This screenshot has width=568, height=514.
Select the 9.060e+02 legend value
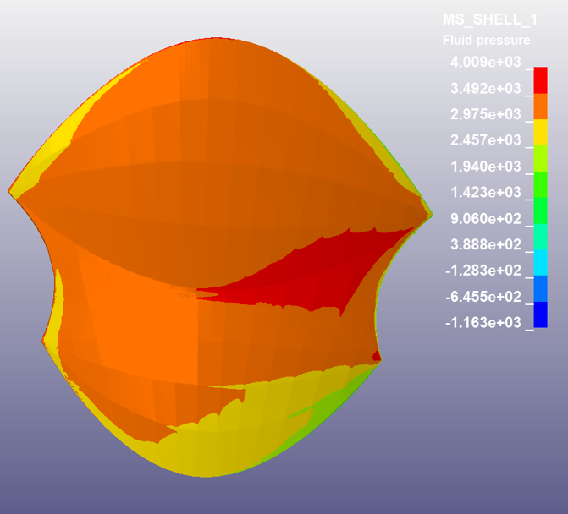coord(485,218)
